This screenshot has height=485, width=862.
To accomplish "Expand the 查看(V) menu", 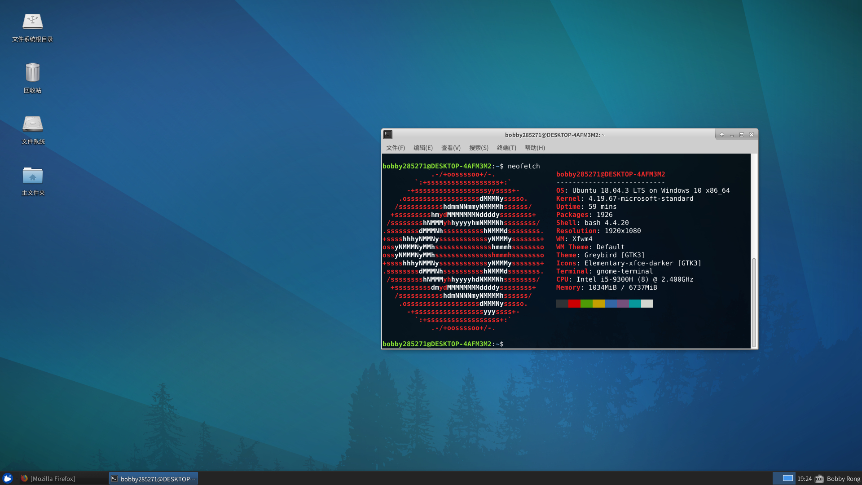I will coord(451,148).
